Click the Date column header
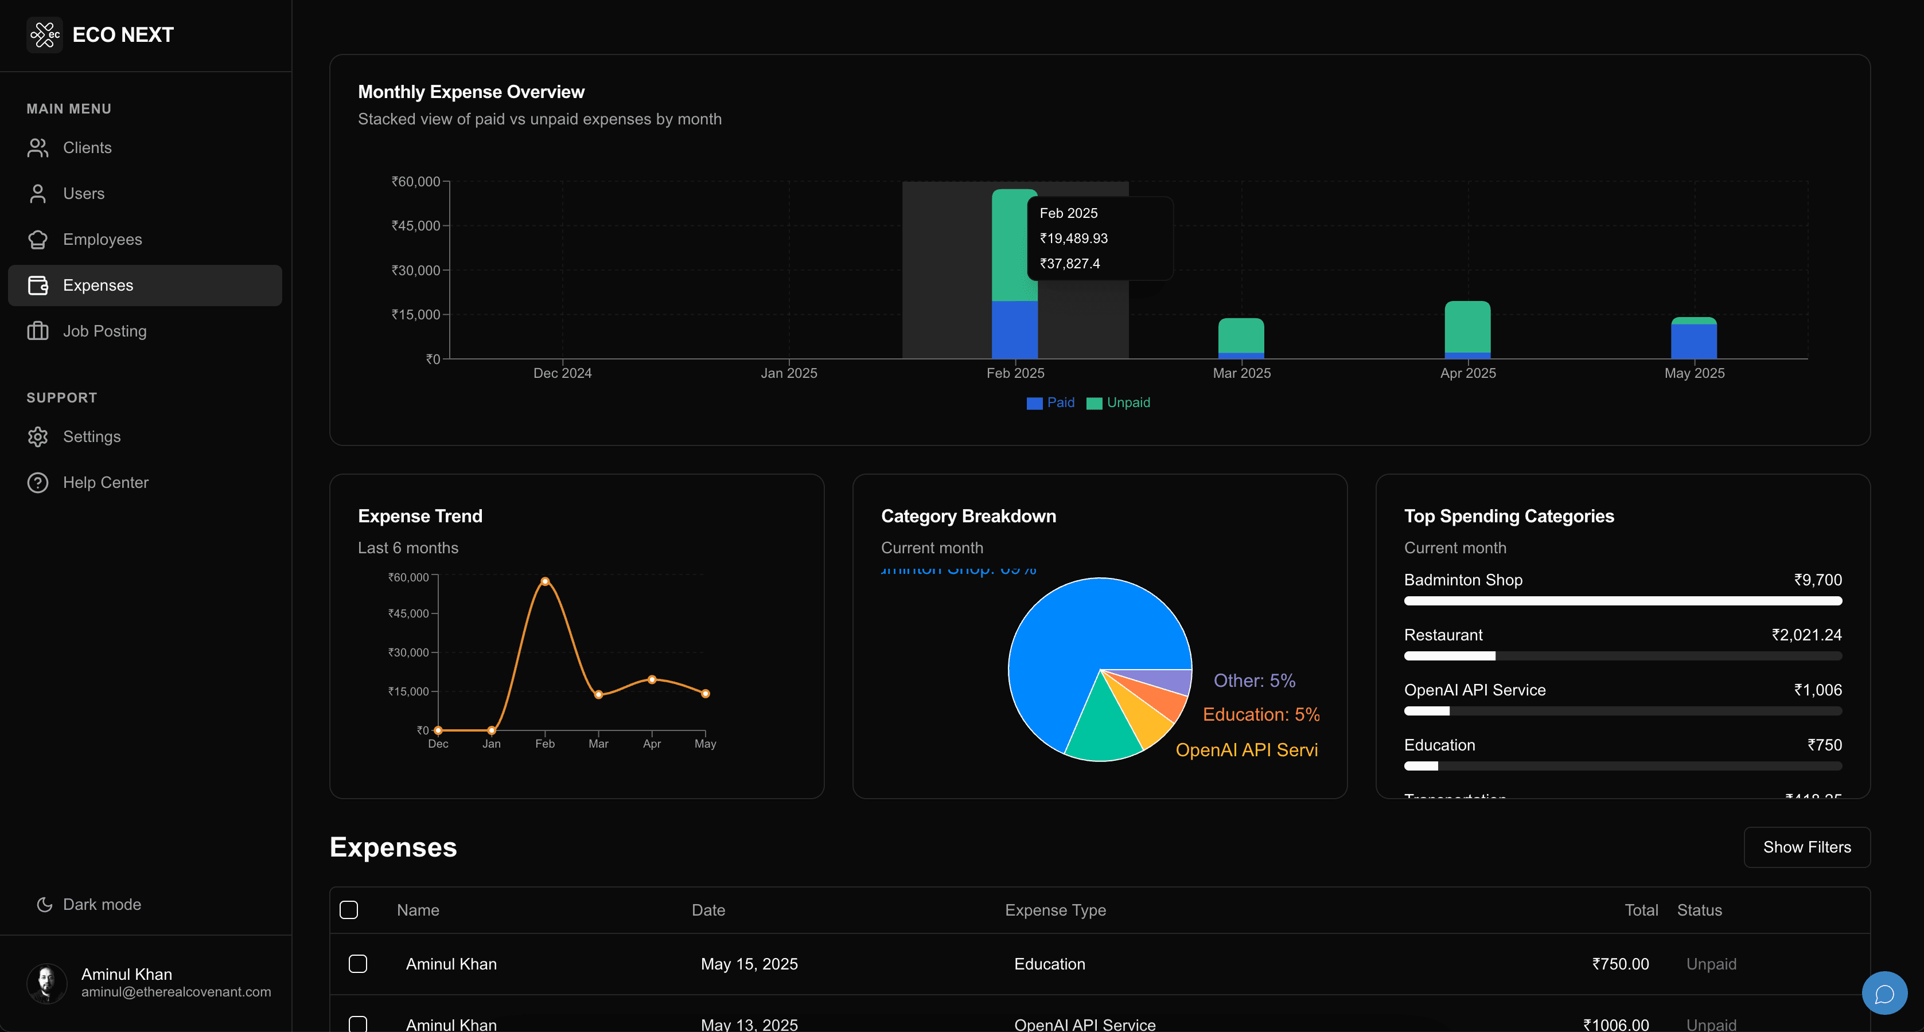This screenshot has width=1924, height=1032. click(x=708, y=909)
